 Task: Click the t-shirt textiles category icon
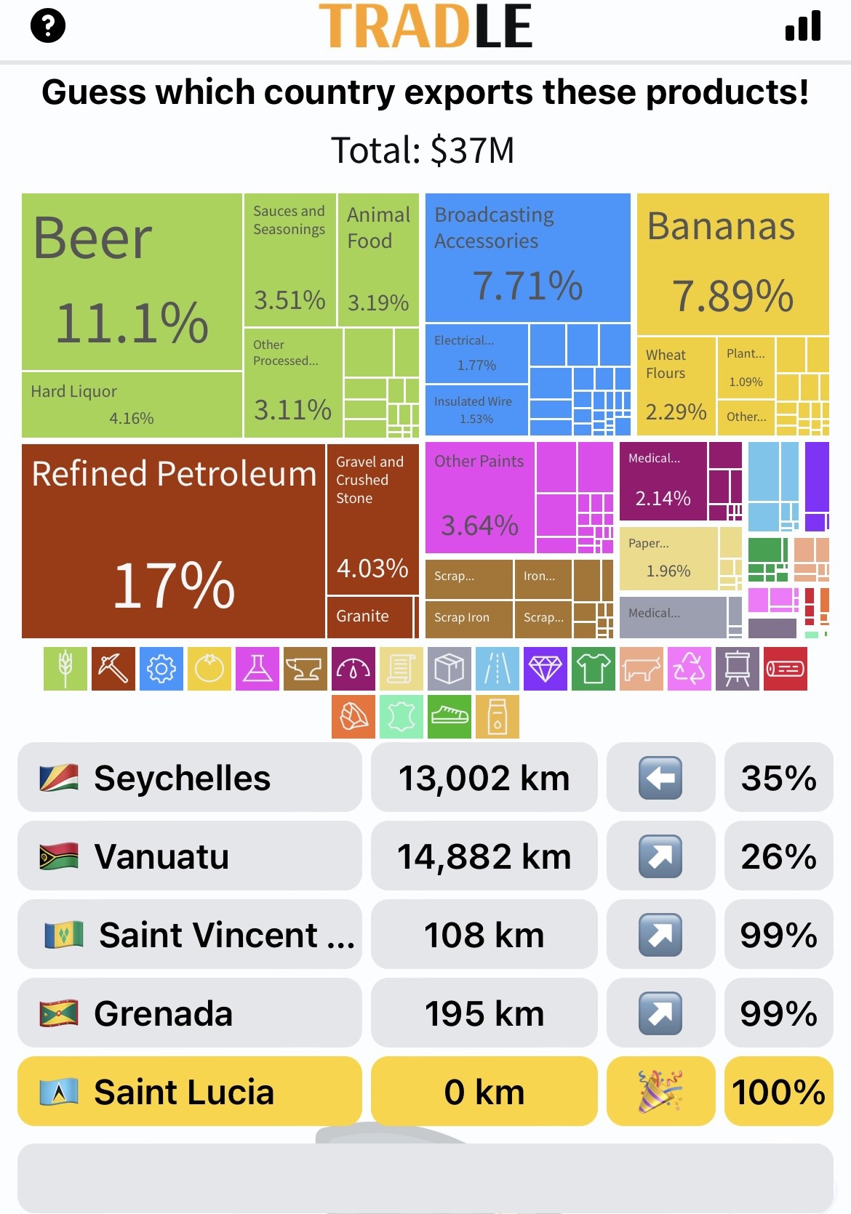point(594,668)
